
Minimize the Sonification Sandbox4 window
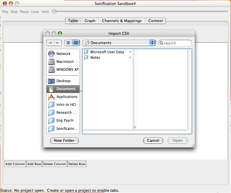11,4
